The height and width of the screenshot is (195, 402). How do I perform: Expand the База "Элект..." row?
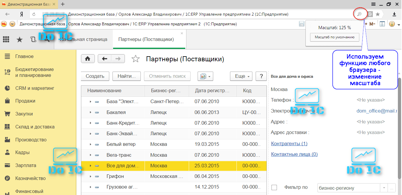coord(90,102)
